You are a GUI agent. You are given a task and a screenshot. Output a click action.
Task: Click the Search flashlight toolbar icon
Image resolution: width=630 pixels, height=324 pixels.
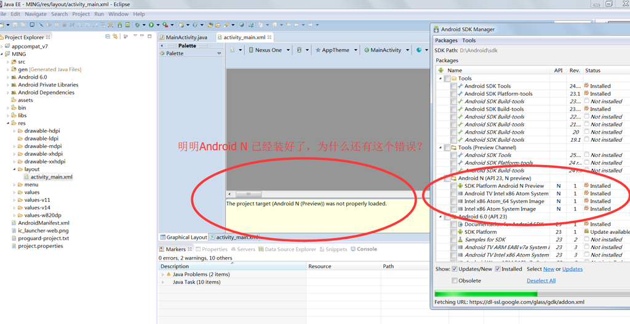click(226, 25)
